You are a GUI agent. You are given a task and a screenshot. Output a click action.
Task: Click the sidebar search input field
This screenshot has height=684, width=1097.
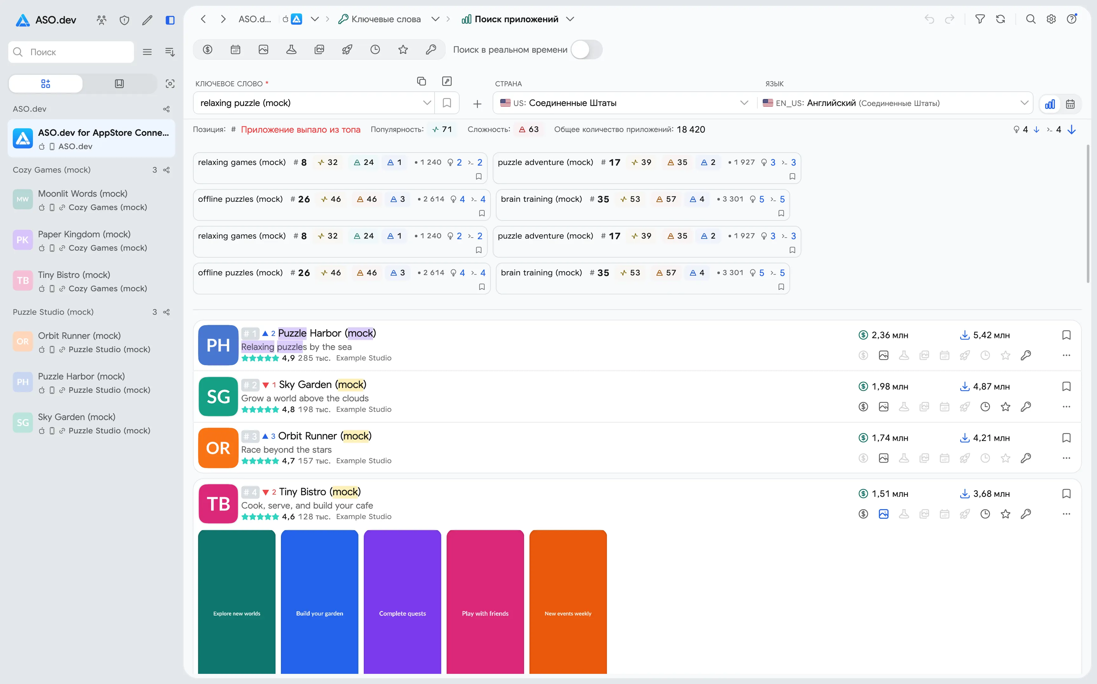(x=71, y=52)
